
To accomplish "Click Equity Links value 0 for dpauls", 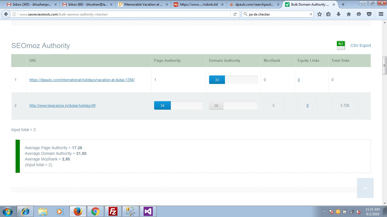I will click(299, 80).
